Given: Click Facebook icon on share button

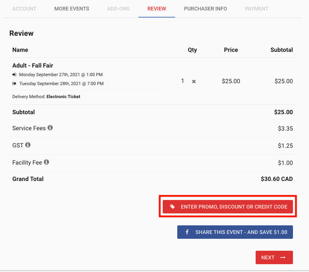Looking at the screenshot, I should tap(187, 232).
